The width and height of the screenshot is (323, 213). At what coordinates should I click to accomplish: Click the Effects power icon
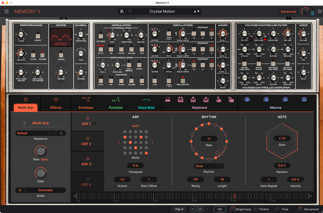pyautogui.click(x=56, y=99)
